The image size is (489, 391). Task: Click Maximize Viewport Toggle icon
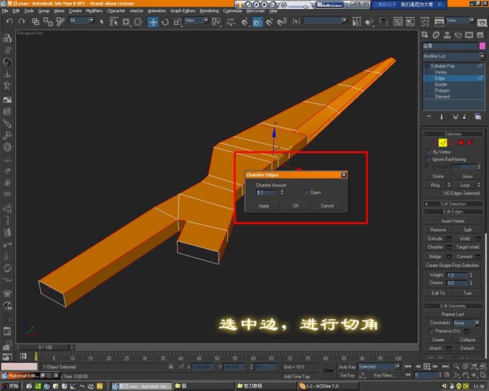pos(483,375)
